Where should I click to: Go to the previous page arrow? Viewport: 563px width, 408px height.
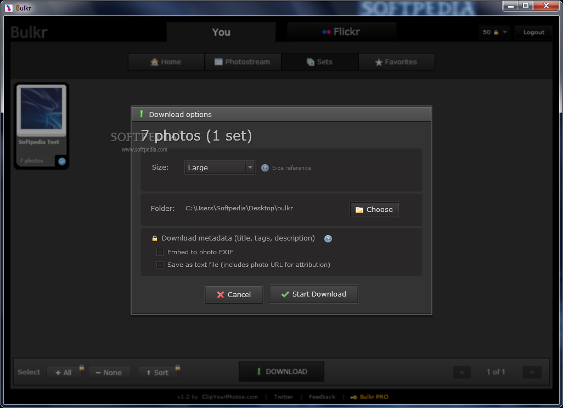461,372
